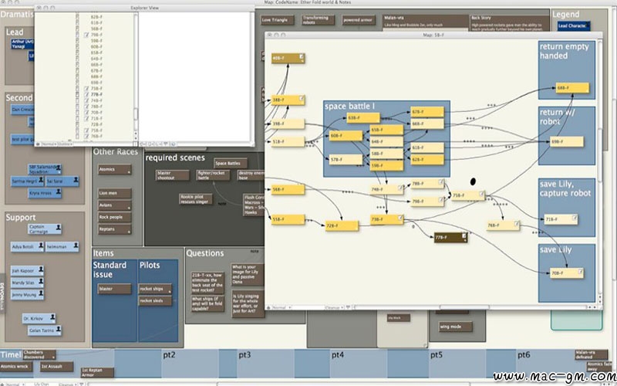The height and width of the screenshot is (386, 617).
Task: Select the Lion men note in Other Races
Action: [x=114, y=194]
